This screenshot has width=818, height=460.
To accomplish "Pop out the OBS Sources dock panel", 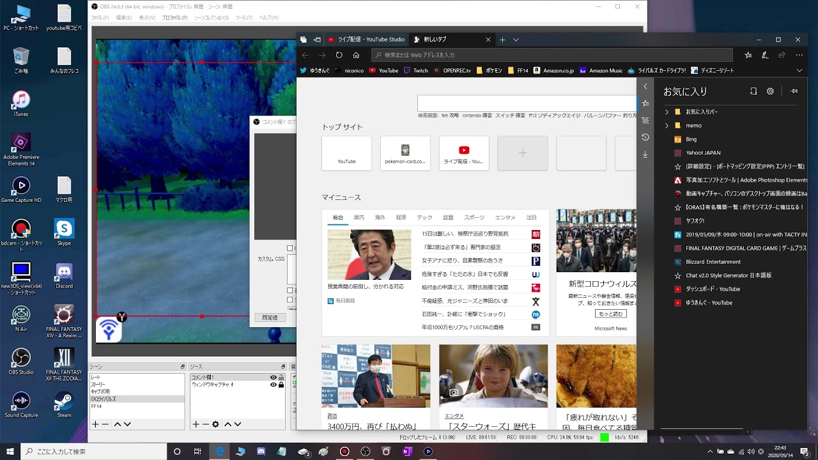I will pyautogui.click(x=283, y=367).
